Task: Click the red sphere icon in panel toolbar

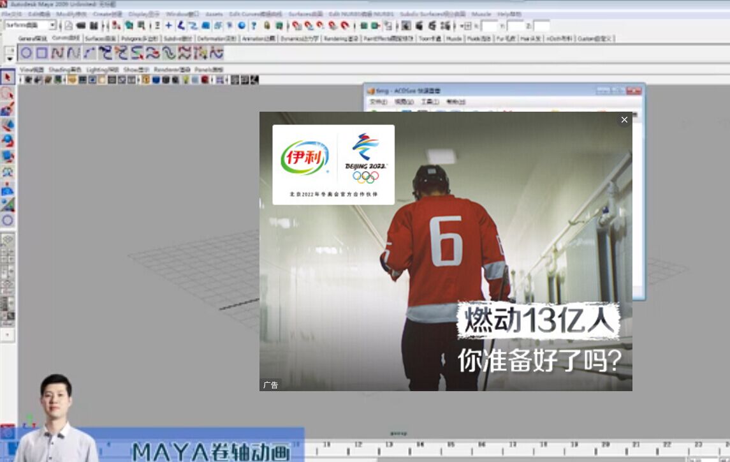Action: [x=205, y=80]
